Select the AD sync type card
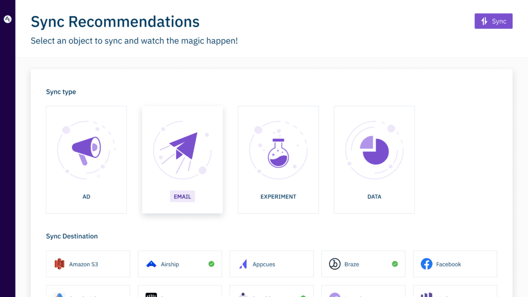Image resolution: width=528 pixels, height=297 pixels. click(86, 160)
